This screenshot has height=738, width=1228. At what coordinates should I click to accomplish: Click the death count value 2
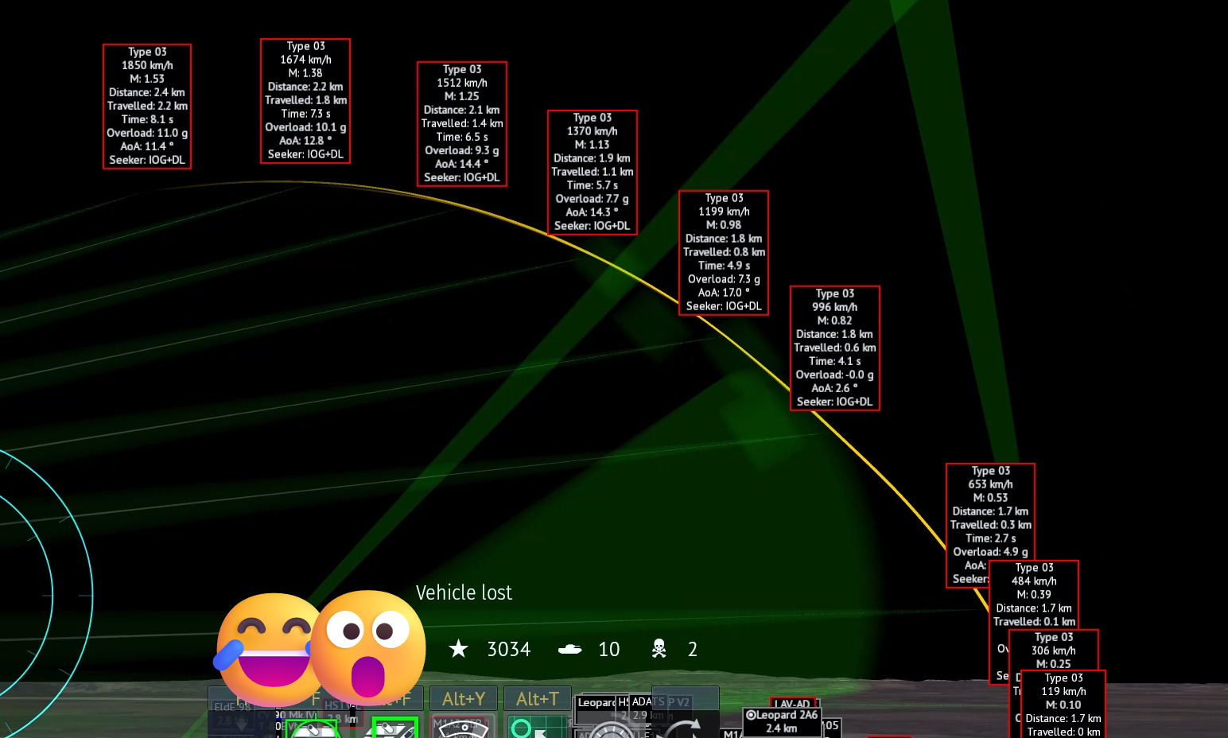pyautogui.click(x=693, y=650)
